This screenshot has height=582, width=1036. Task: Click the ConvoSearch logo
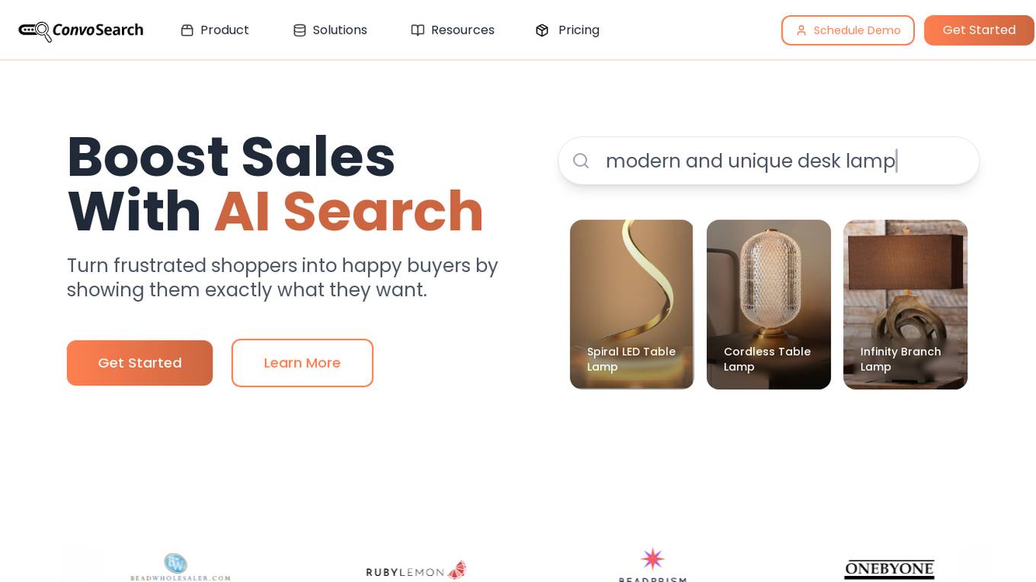click(81, 30)
